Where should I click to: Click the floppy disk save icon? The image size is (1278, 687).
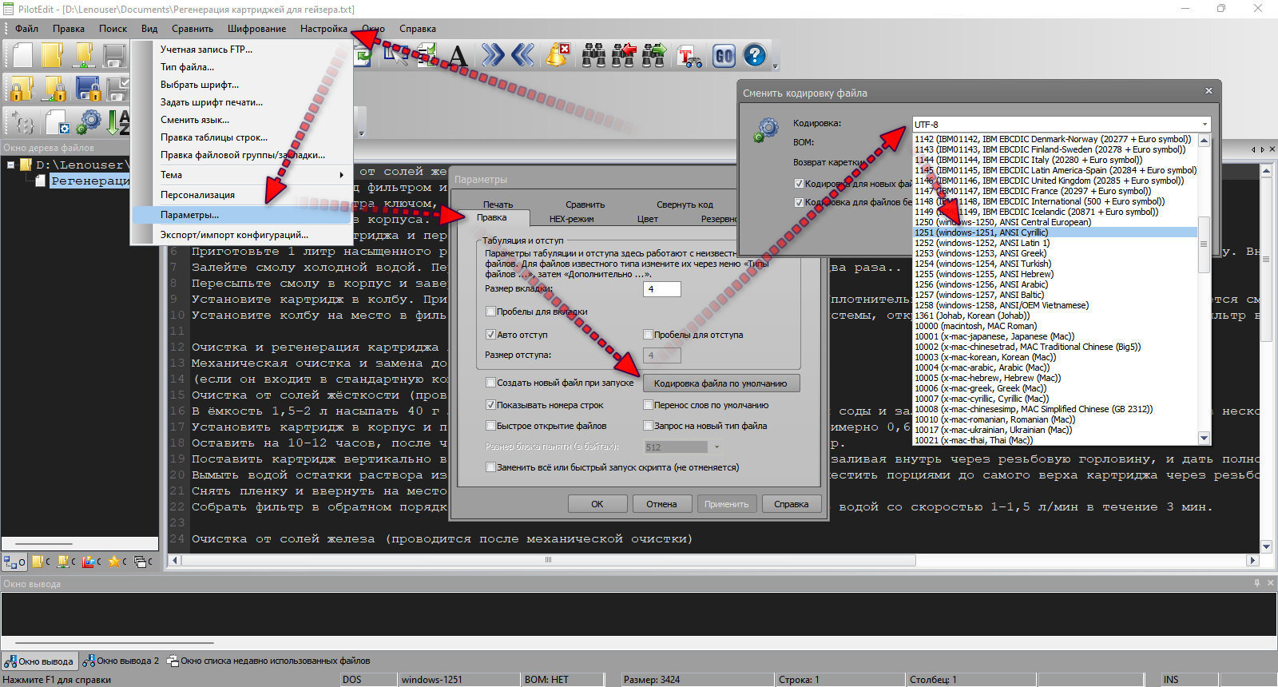point(114,55)
